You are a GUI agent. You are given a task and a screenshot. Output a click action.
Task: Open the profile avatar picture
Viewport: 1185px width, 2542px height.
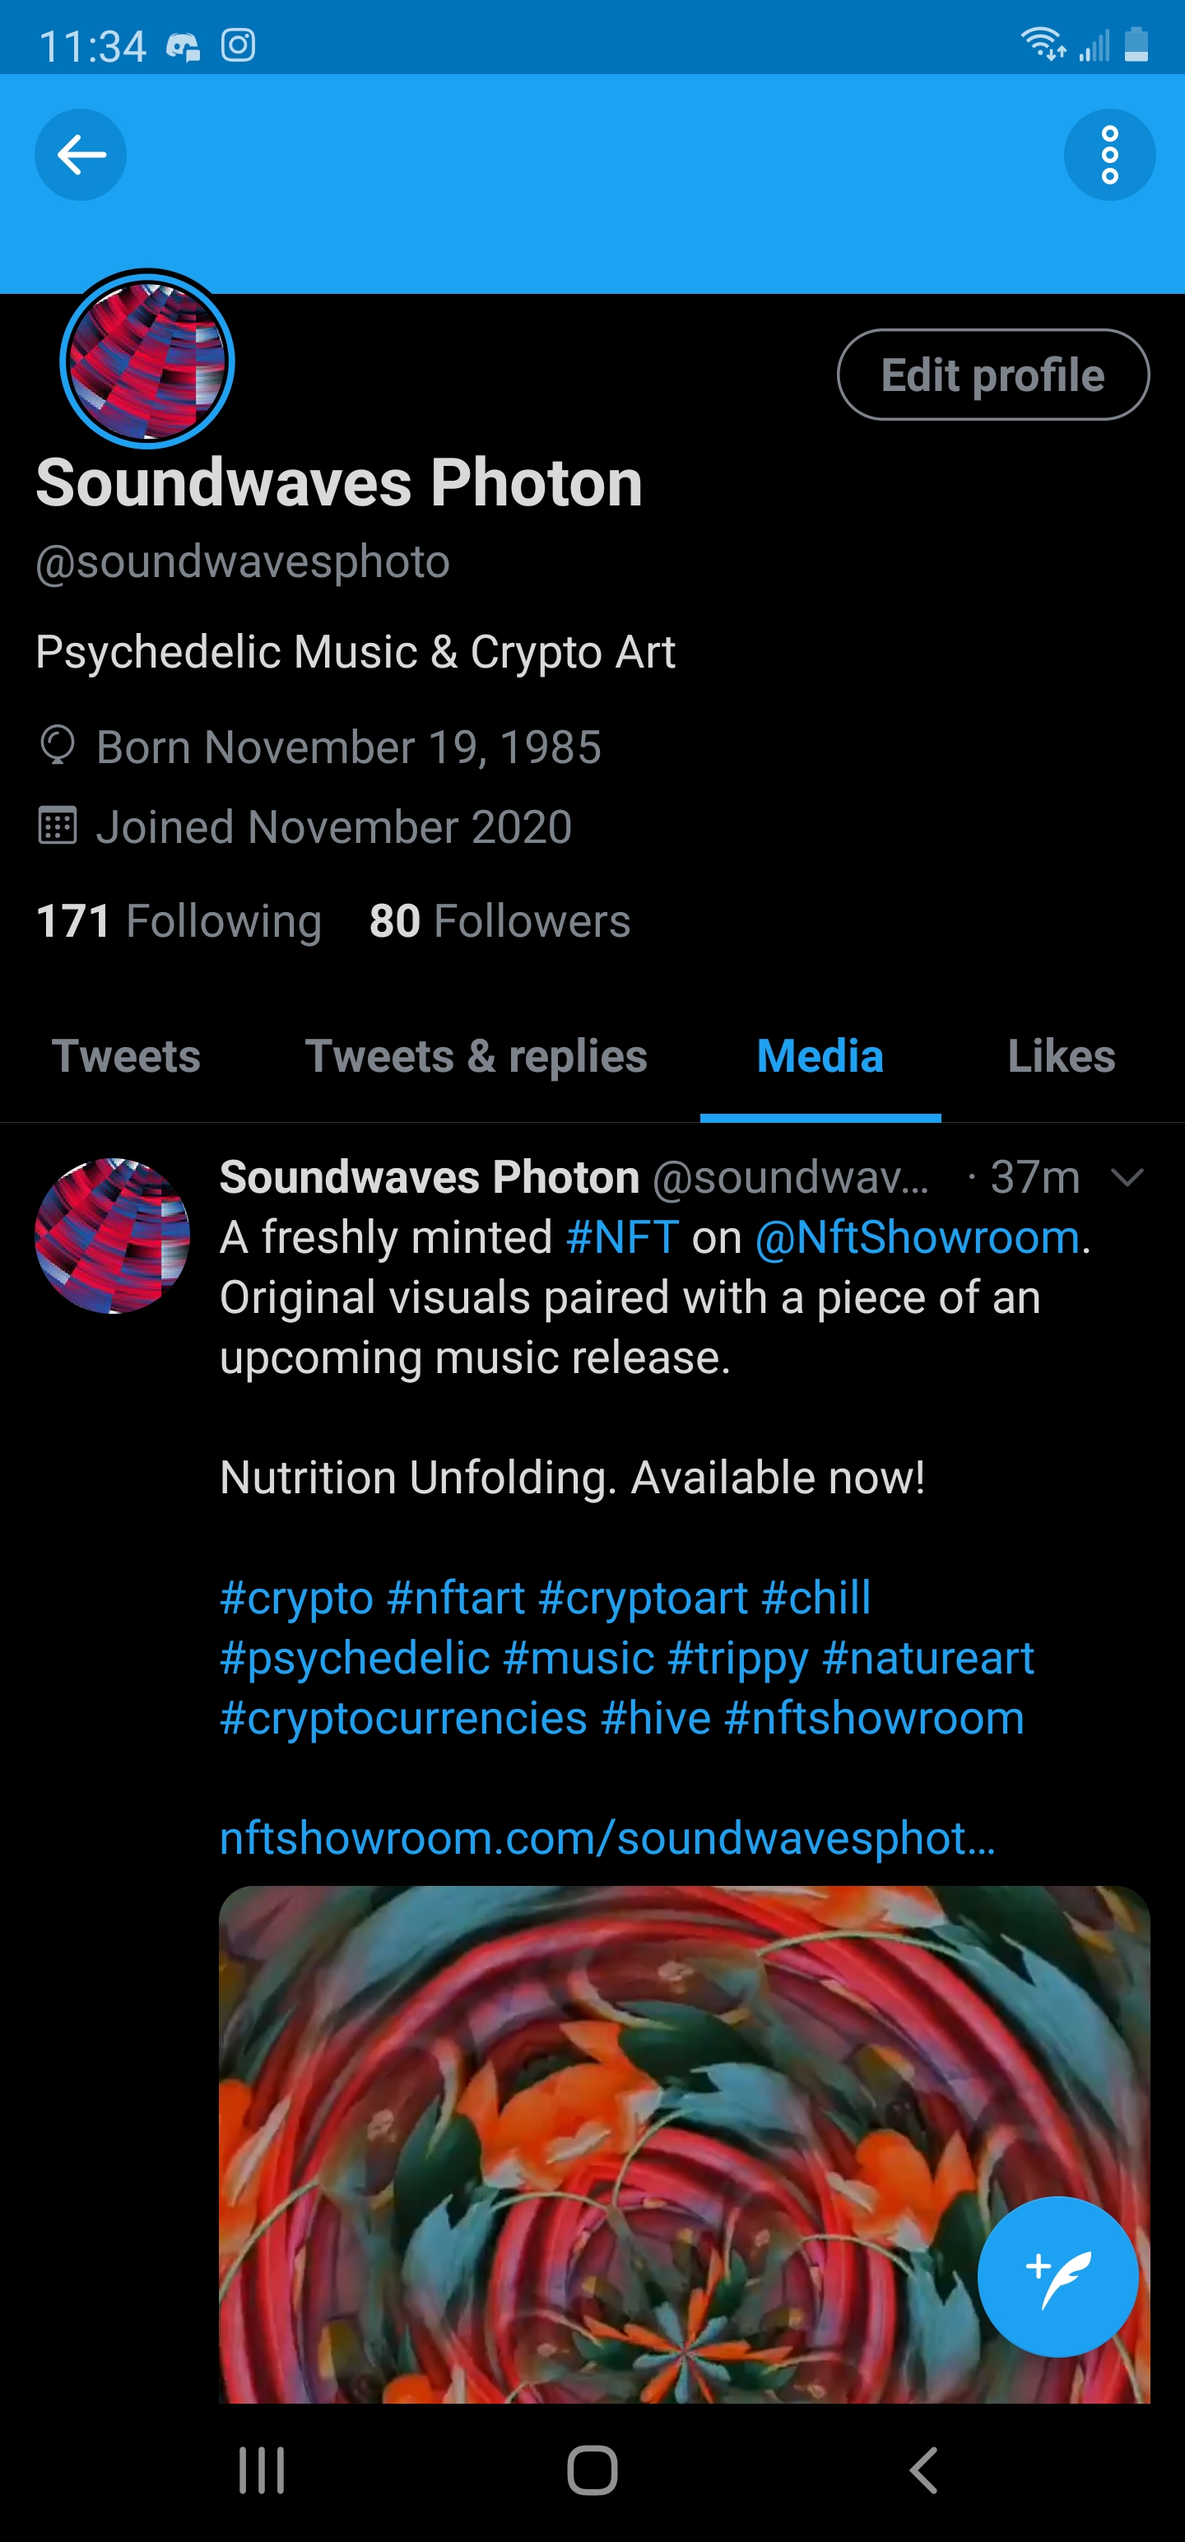[x=147, y=361]
